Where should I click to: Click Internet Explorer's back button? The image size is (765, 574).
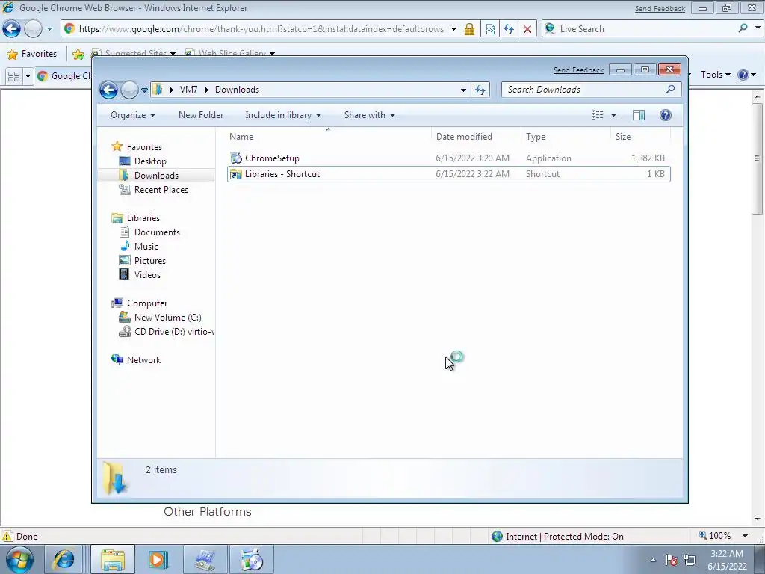coord(12,29)
